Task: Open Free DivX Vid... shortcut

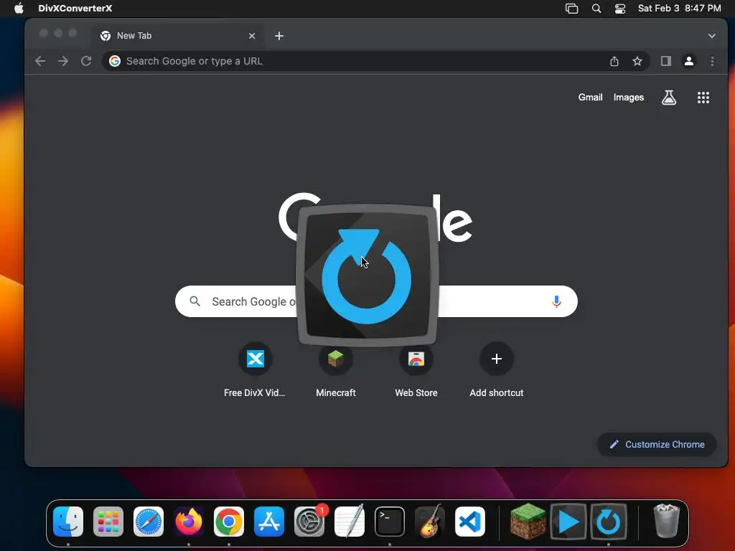Action: click(x=255, y=370)
